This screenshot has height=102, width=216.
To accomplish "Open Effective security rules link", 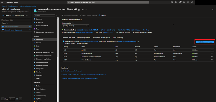I will 108,30.
